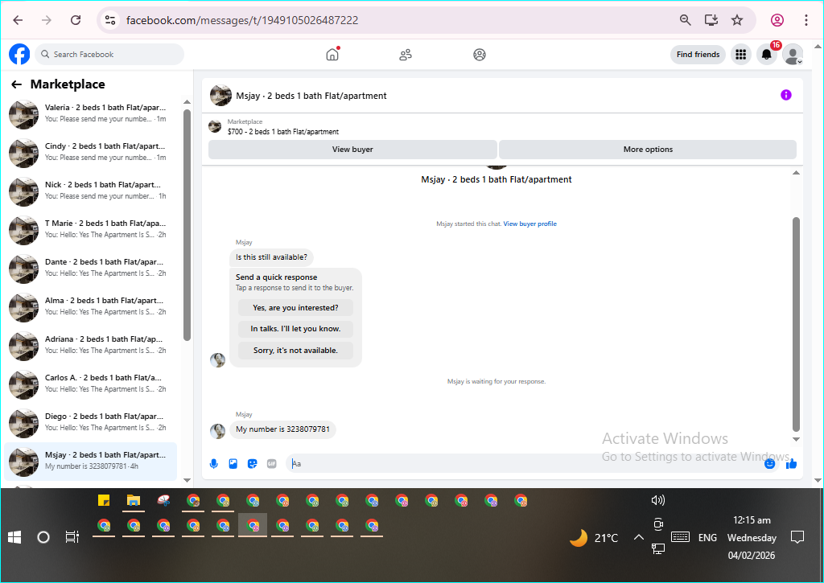Image resolution: width=824 pixels, height=583 pixels.
Task: Click the address bar URL
Action: [x=242, y=20]
